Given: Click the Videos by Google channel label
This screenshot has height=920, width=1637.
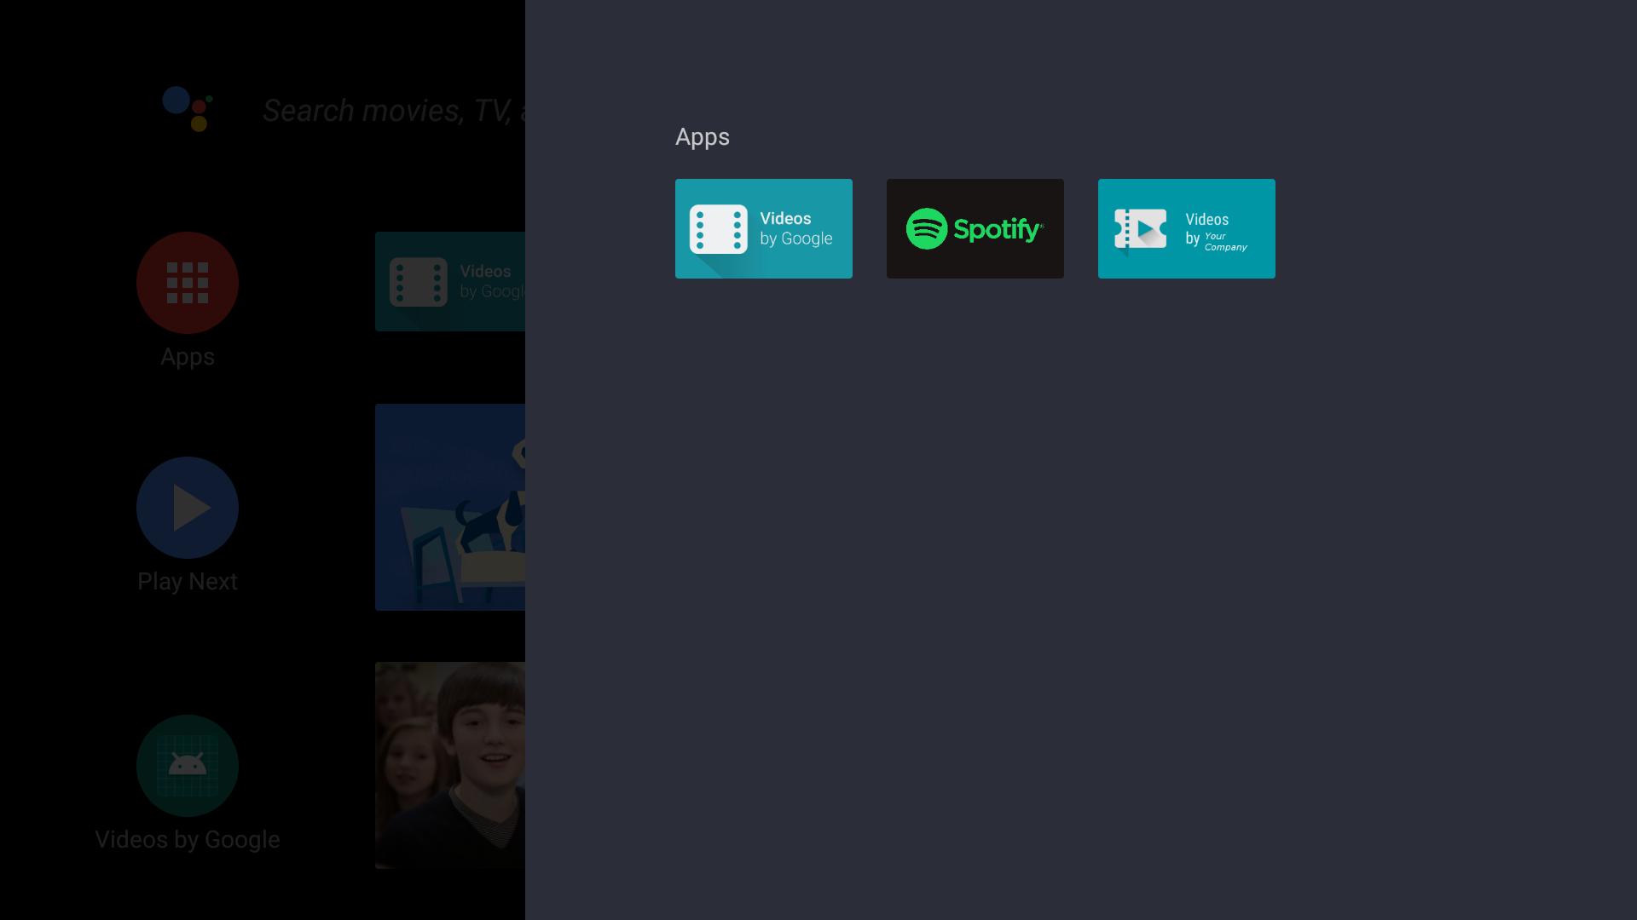Looking at the screenshot, I should [x=188, y=840].
